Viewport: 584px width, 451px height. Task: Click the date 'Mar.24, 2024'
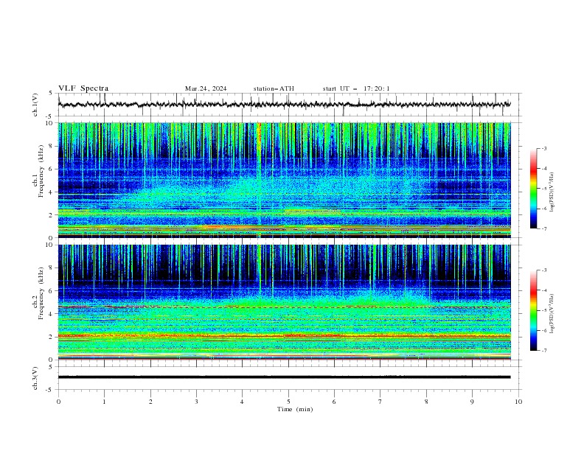[206, 88]
